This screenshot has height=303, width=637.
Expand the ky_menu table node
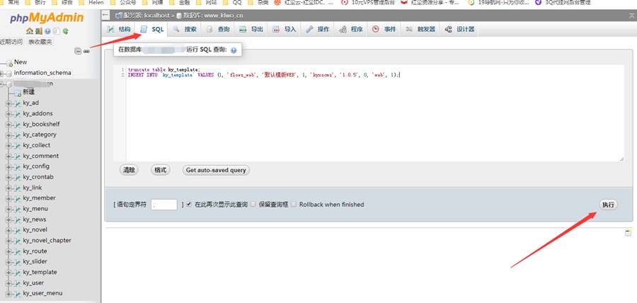[8, 209]
